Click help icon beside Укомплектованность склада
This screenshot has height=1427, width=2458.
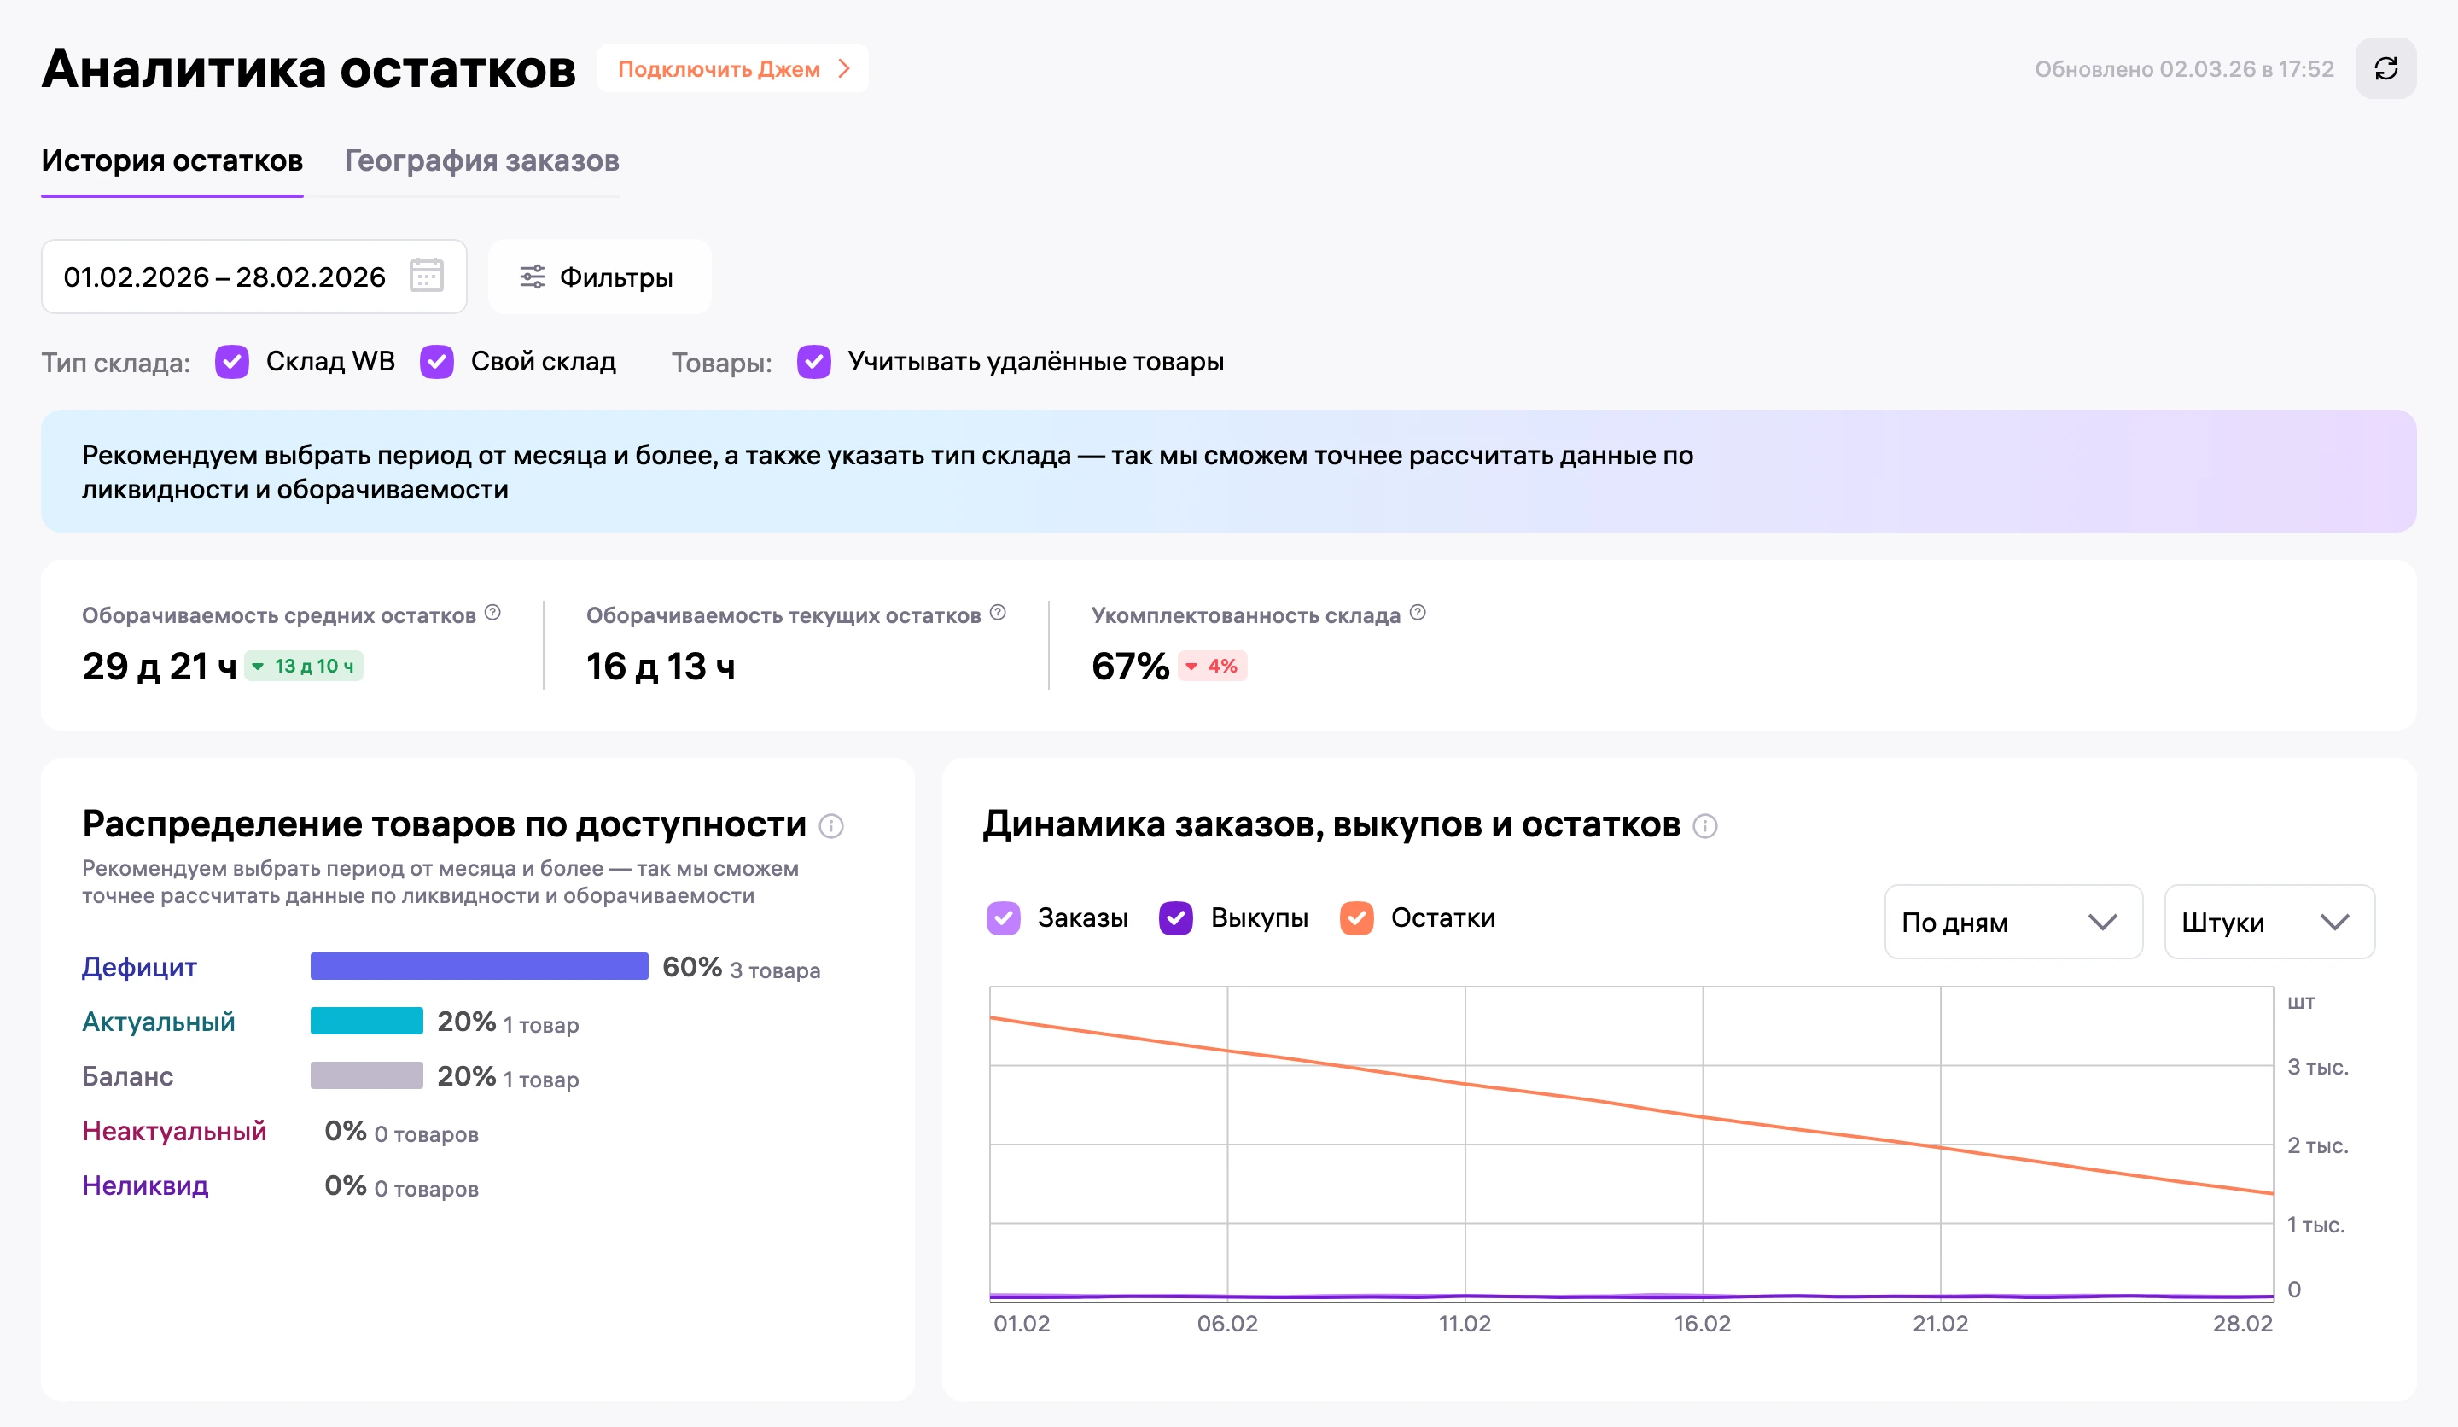click(x=1418, y=613)
